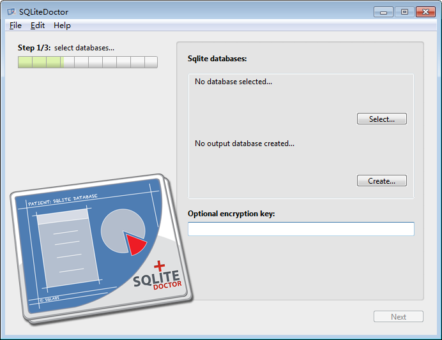This screenshot has width=442, height=340.
Task: Click the 'No output database created...' text
Action: coord(245,144)
